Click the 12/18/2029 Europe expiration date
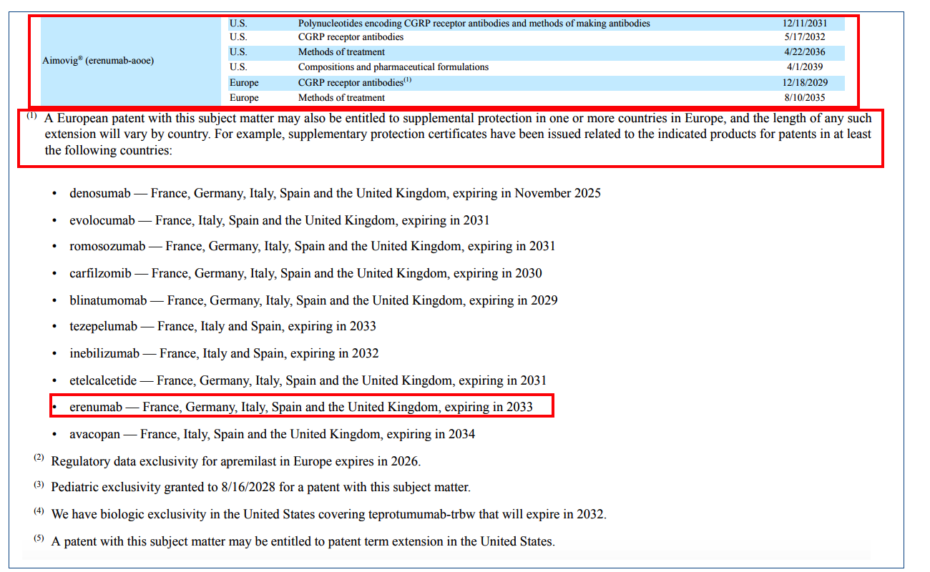Viewport: 930px width, 572px height. (x=804, y=83)
